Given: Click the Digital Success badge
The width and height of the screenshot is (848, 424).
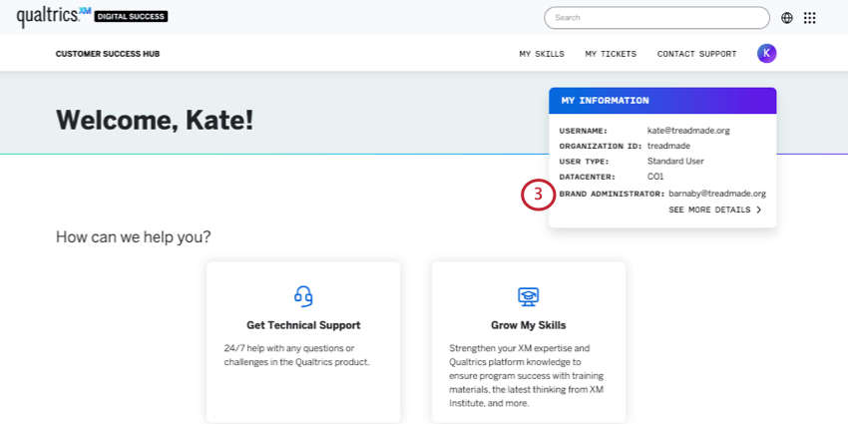Looking at the screenshot, I should pos(131,17).
